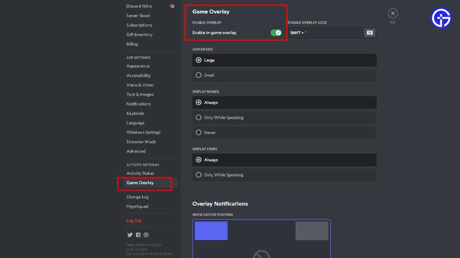Select Always under Display Users
Screen dimensions: 460x258
(x=284, y=160)
